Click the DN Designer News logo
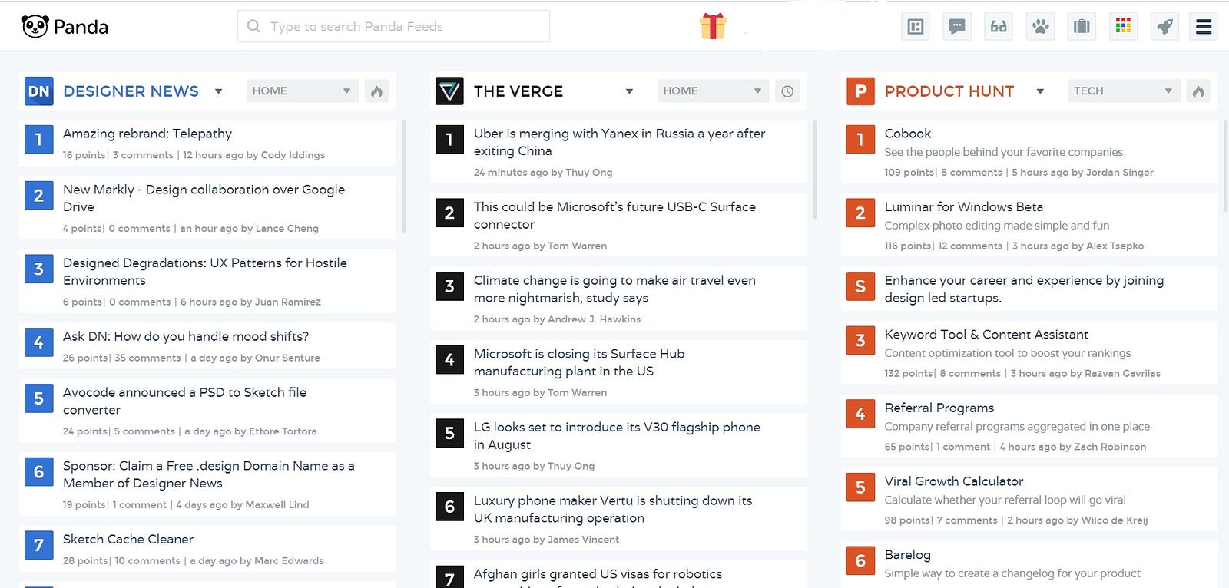The height and width of the screenshot is (588, 1229). [39, 91]
